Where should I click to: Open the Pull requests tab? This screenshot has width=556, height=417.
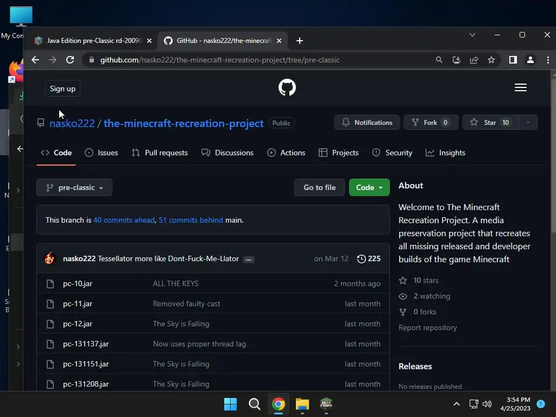click(160, 153)
